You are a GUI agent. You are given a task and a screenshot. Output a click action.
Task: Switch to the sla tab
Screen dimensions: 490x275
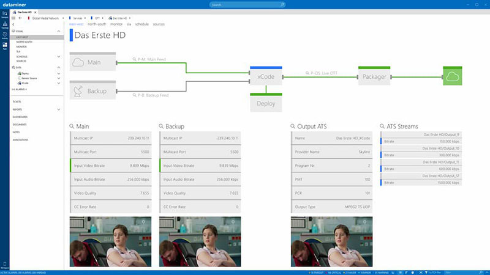129,24
